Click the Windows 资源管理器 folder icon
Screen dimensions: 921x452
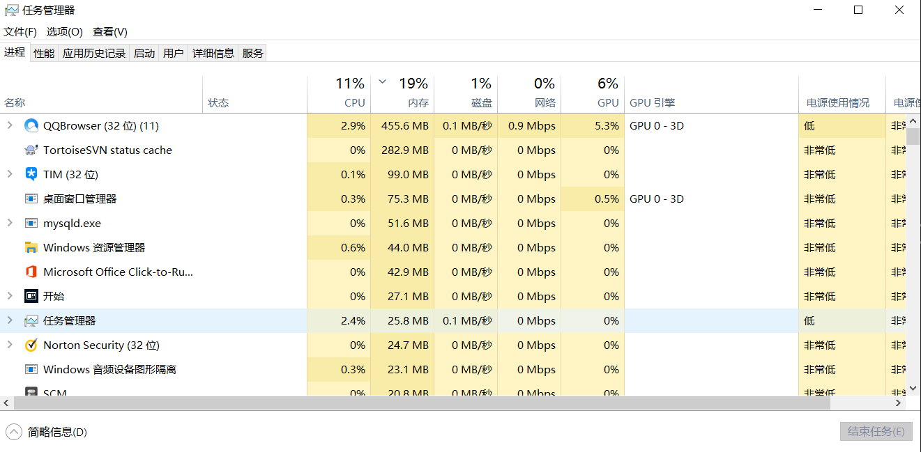31,248
